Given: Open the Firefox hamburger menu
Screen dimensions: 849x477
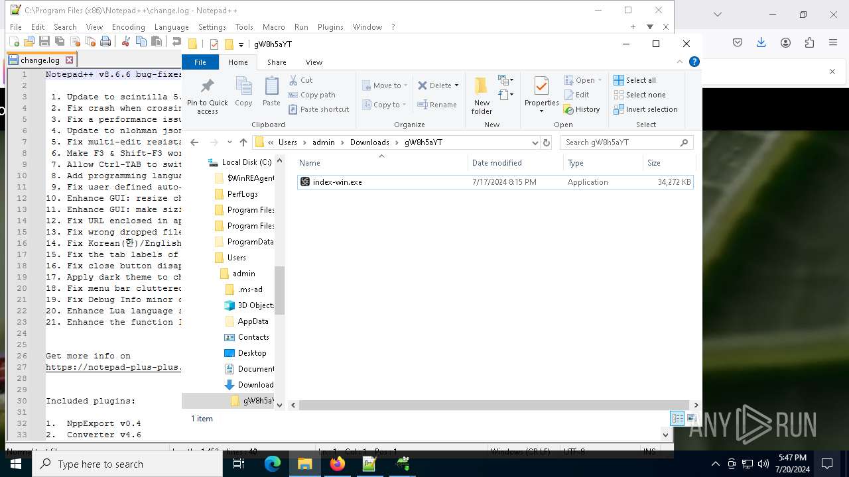Looking at the screenshot, I should [833, 42].
